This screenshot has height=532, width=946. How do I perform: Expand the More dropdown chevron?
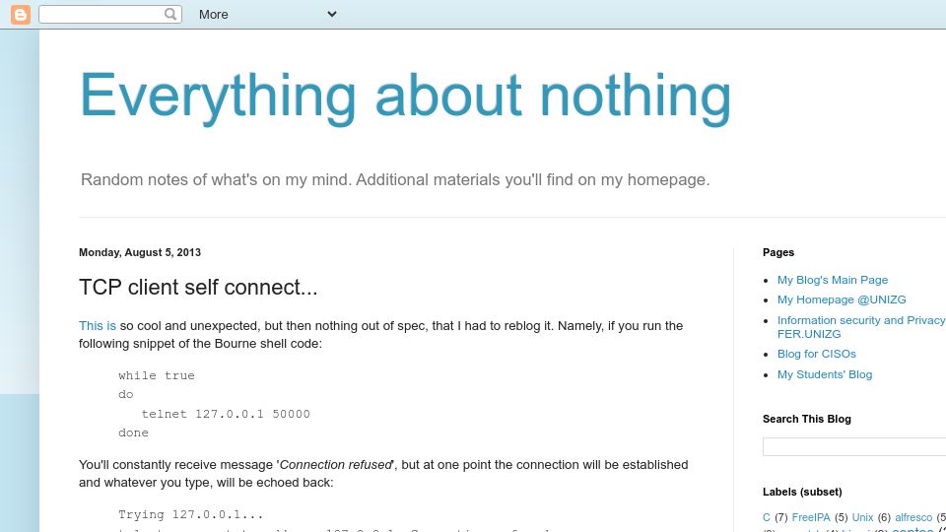coord(332,14)
